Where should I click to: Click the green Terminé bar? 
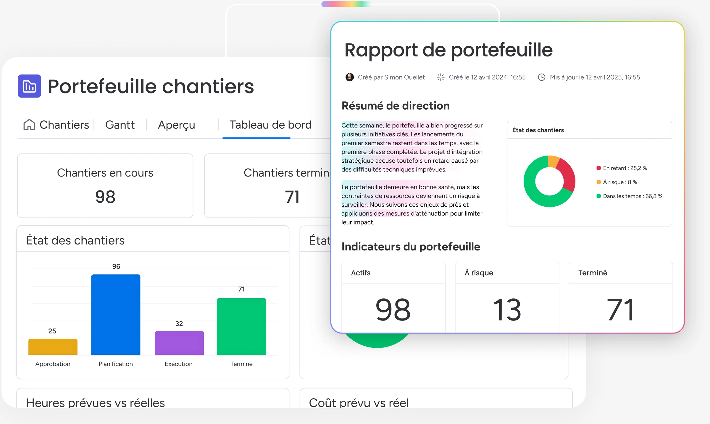pos(241,326)
